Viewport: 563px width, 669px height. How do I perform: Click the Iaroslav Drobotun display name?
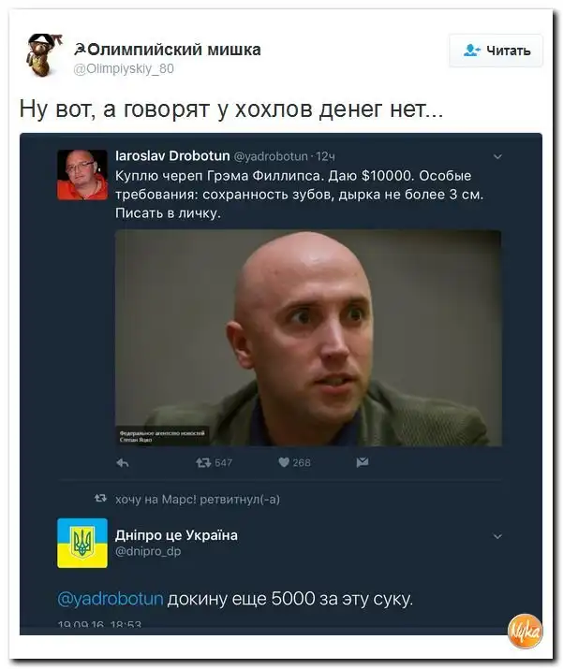[172, 155]
